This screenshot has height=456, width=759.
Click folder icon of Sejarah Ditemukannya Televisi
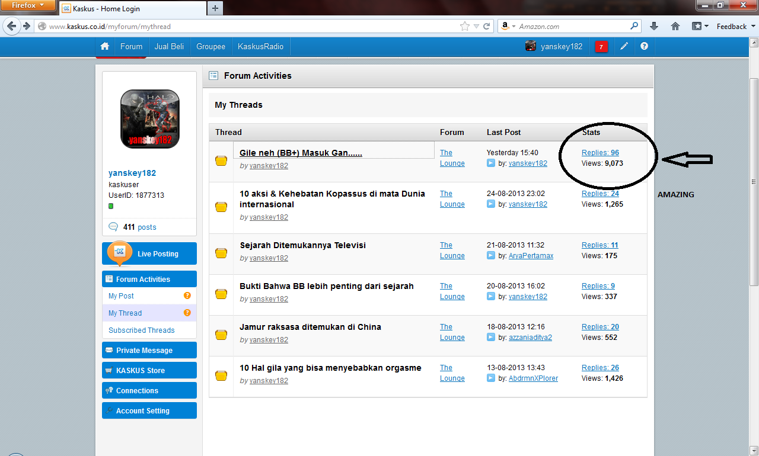[221, 253]
